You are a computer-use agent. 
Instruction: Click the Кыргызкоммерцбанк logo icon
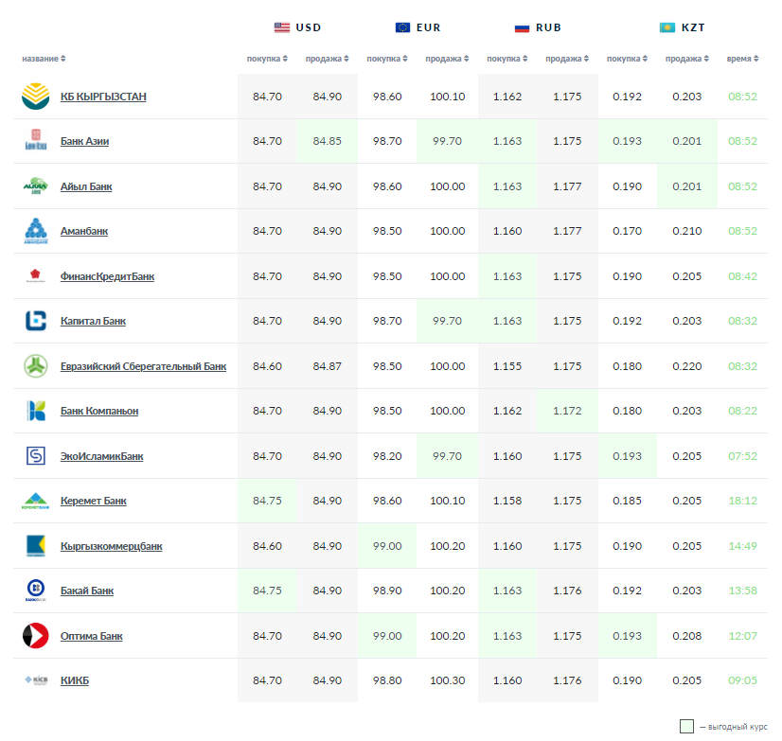[x=35, y=546]
